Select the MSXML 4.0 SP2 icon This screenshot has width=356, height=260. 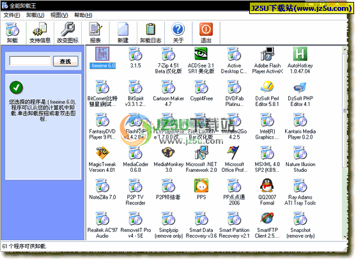[x=267, y=153]
